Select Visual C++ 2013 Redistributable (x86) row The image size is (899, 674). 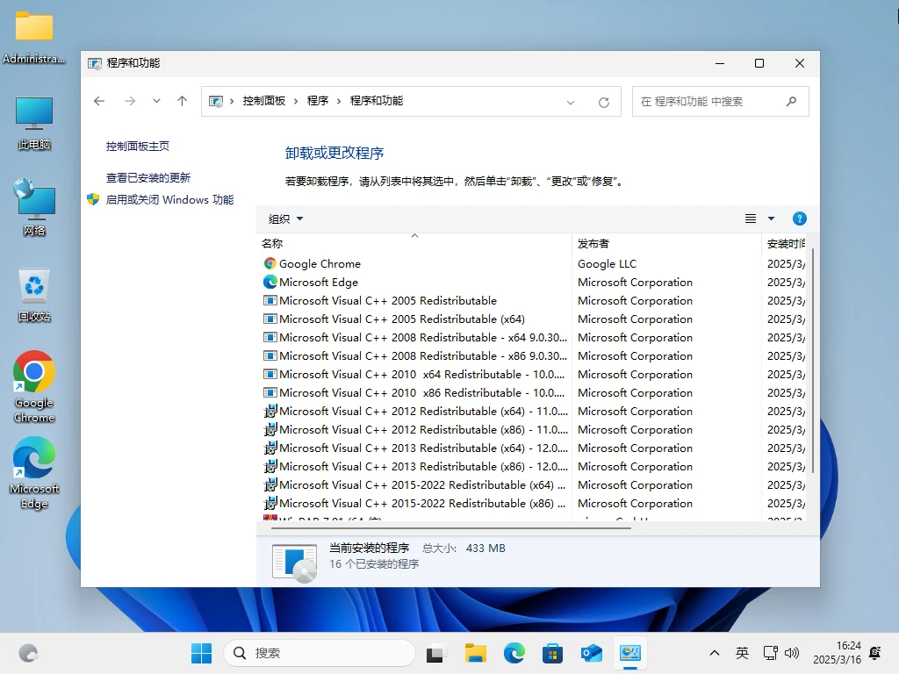coord(414,466)
